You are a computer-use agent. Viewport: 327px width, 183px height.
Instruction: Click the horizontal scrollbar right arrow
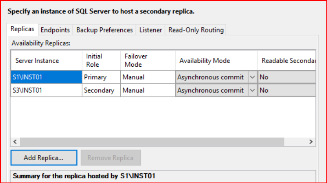311,142
